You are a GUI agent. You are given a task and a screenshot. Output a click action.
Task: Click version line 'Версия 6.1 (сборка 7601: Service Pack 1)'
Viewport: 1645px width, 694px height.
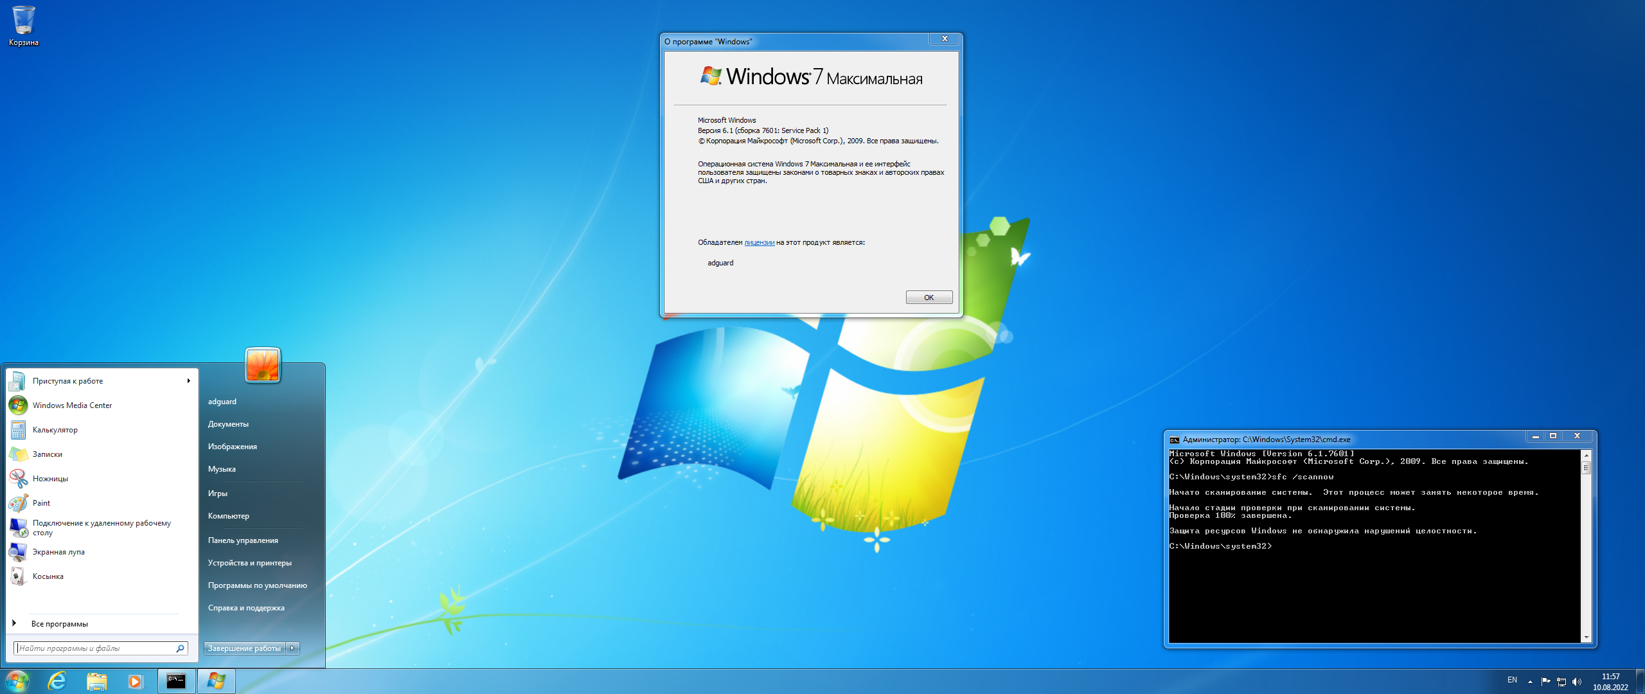tap(763, 130)
